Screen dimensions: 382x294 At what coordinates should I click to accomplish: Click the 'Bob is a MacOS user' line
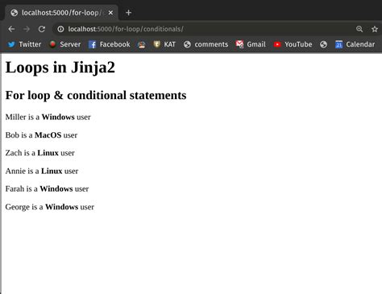pyautogui.click(x=41, y=135)
